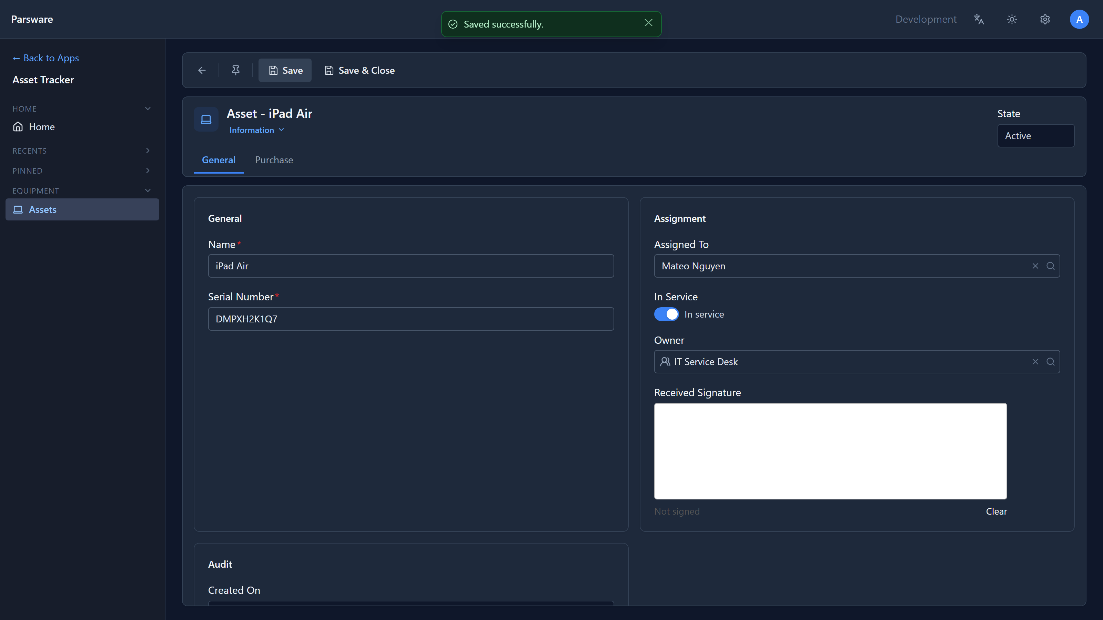Click the Created On label

(x=234, y=590)
